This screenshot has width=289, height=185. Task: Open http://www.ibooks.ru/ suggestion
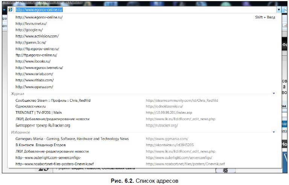[x=33, y=61]
